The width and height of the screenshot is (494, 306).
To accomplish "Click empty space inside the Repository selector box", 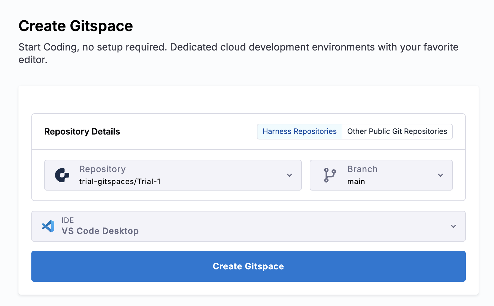I will (221, 175).
